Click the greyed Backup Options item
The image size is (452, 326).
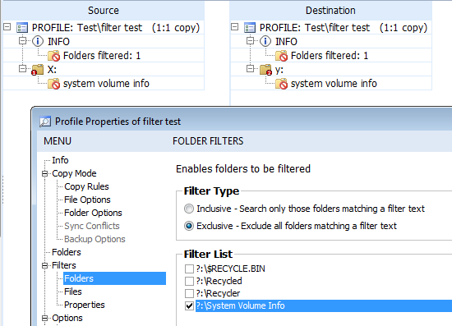pos(95,239)
